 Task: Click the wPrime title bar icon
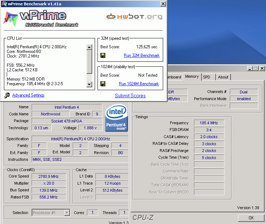(x=4, y=4)
